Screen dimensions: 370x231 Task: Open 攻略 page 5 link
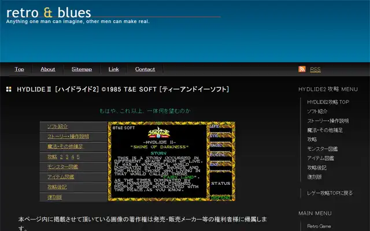tap(78, 157)
